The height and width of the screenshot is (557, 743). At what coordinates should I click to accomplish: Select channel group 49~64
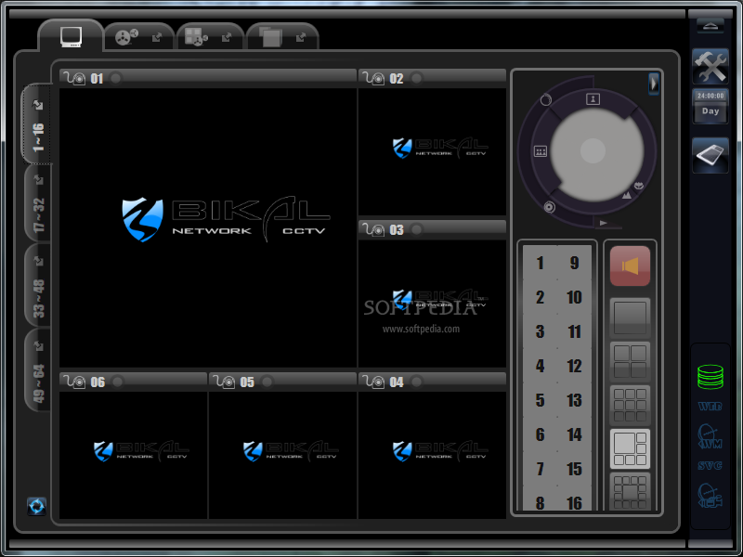[x=38, y=370]
